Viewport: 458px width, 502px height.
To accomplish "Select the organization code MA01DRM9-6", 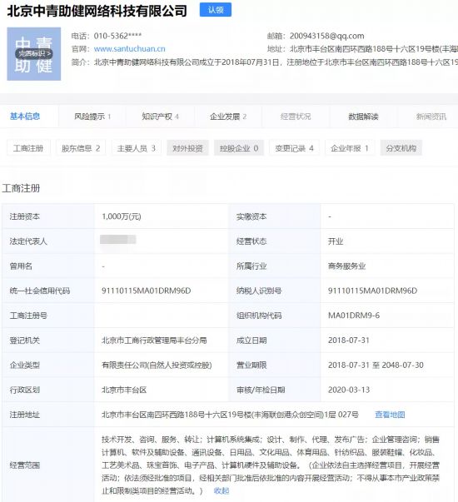I will (x=354, y=316).
